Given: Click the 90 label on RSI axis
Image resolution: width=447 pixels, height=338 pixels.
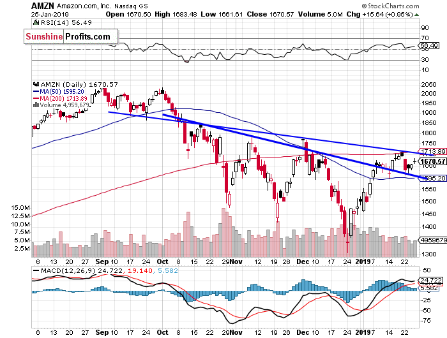Looking at the screenshot, I should click(x=425, y=27).
